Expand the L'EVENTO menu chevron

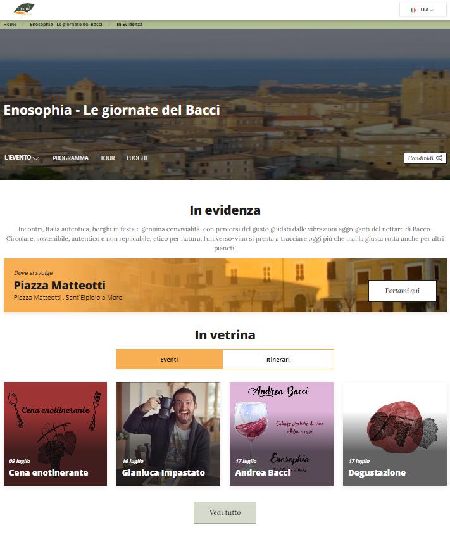[35, 158]
